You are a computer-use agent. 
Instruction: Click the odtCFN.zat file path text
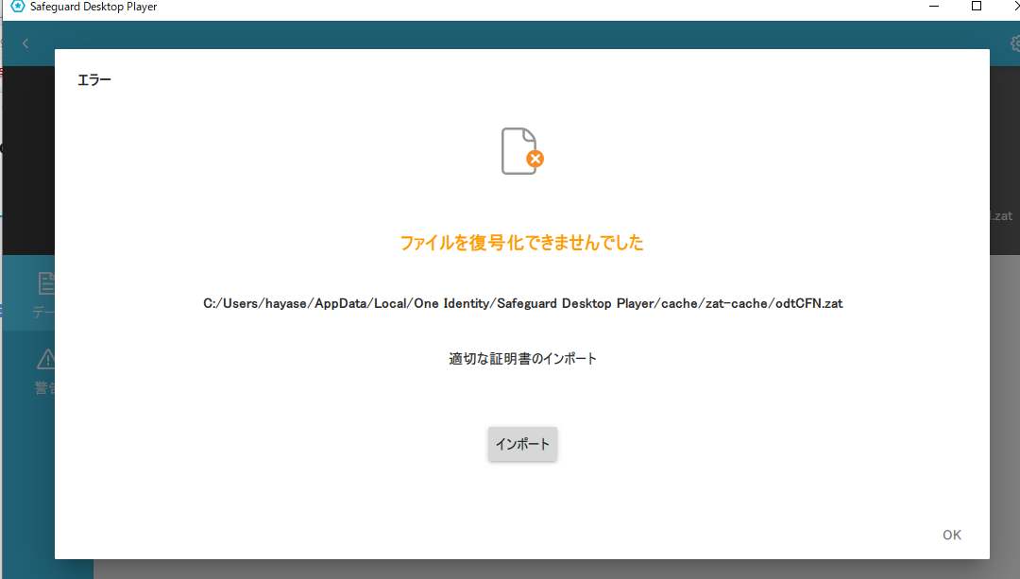(522, 303)
